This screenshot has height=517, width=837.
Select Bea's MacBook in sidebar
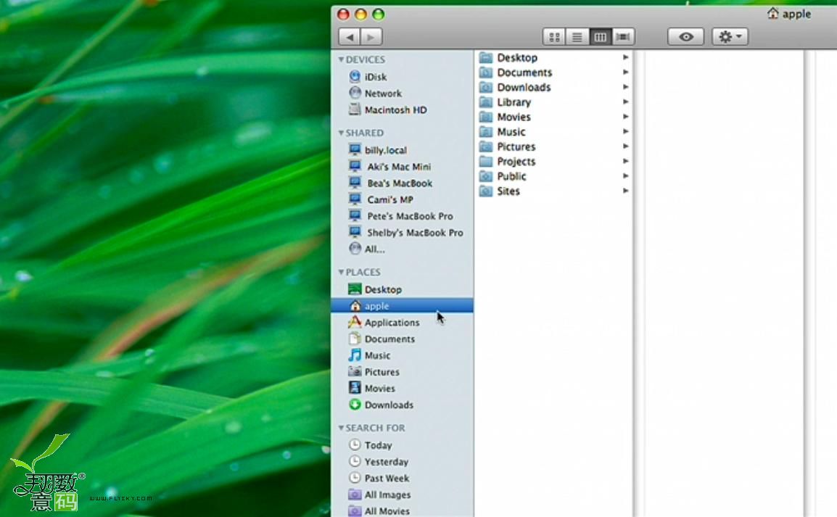point(402,183)
